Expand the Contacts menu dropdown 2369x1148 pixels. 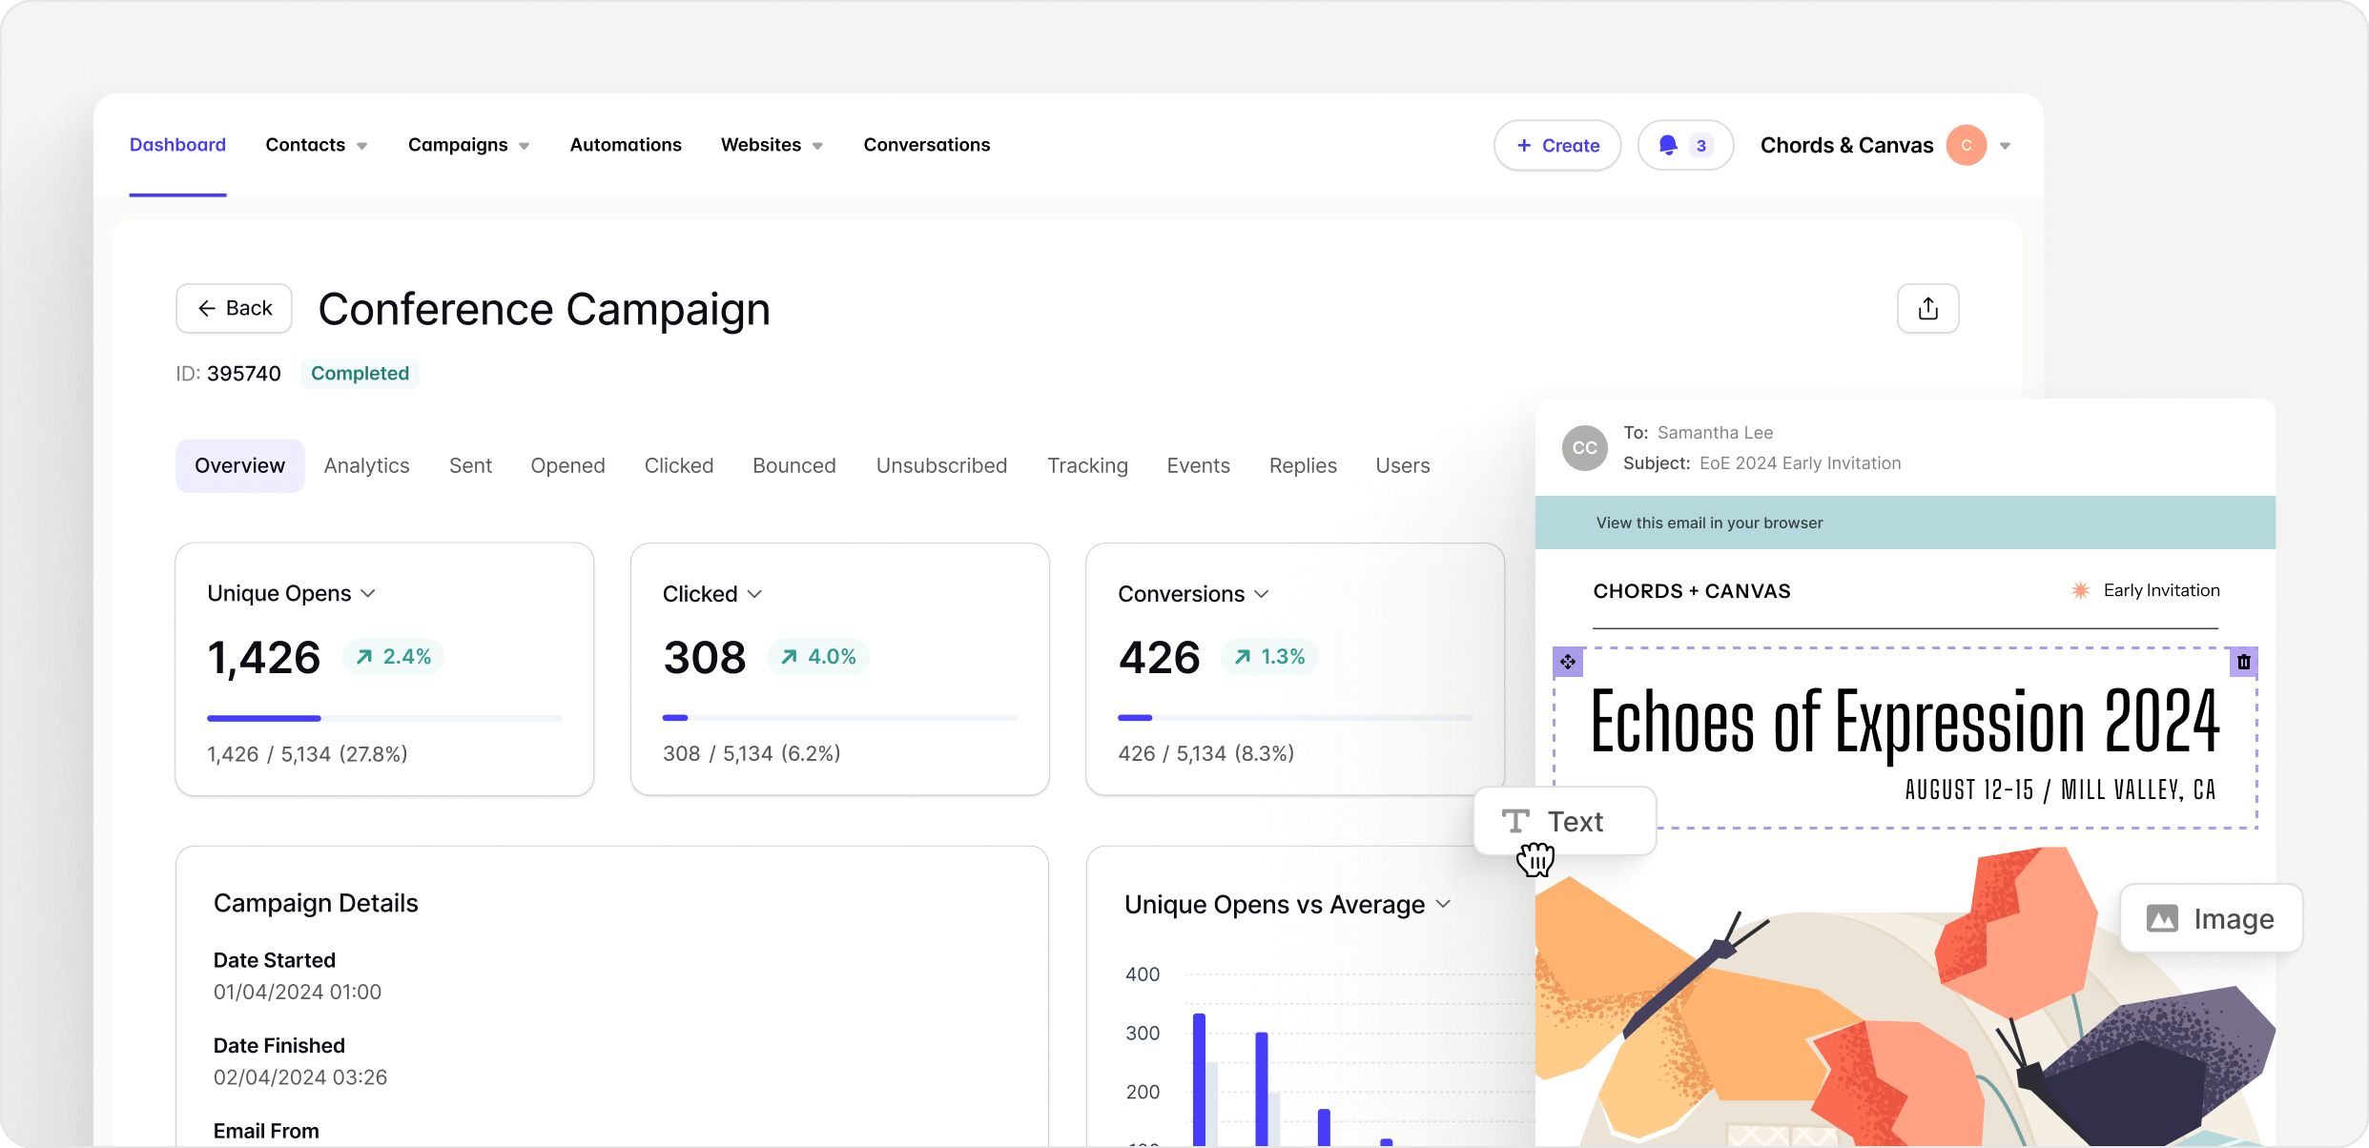[361, 146]
